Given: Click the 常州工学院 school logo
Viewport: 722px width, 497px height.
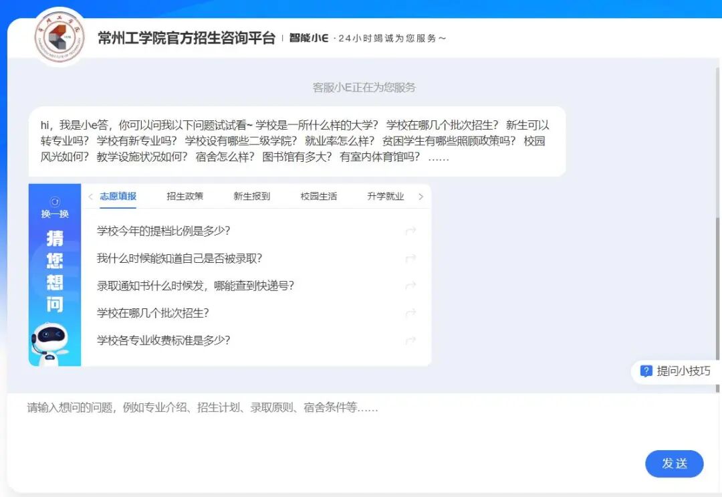Looking at the screenshot, I should [59, 37].
